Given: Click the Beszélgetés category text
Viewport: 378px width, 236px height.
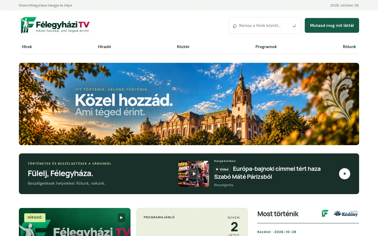Looking at the screenshot, I should point(224,185).
